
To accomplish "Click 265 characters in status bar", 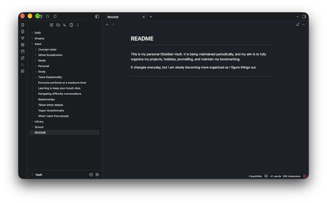I will coord(291,176).
